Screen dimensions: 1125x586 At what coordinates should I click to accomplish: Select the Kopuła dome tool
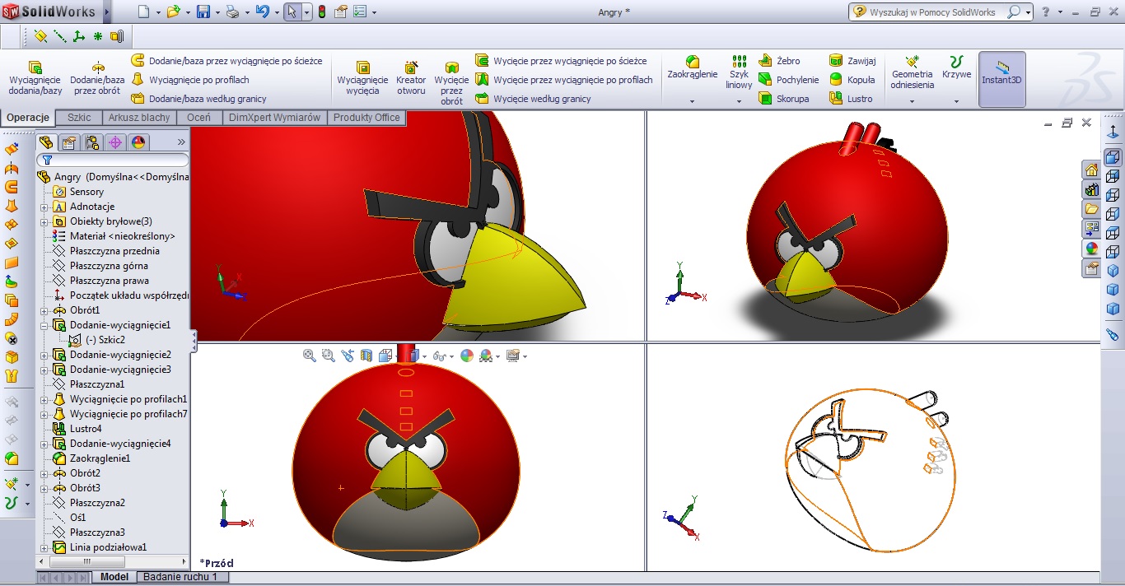(x=852, y=80)
